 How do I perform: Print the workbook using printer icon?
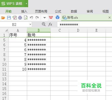[x=20, y=18]
